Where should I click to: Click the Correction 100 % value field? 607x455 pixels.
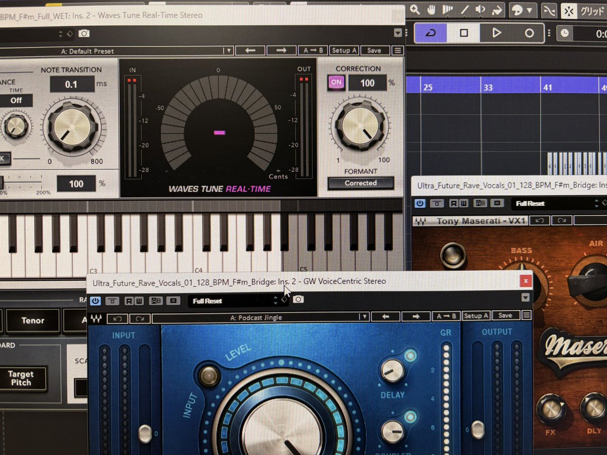click(367, 82)
